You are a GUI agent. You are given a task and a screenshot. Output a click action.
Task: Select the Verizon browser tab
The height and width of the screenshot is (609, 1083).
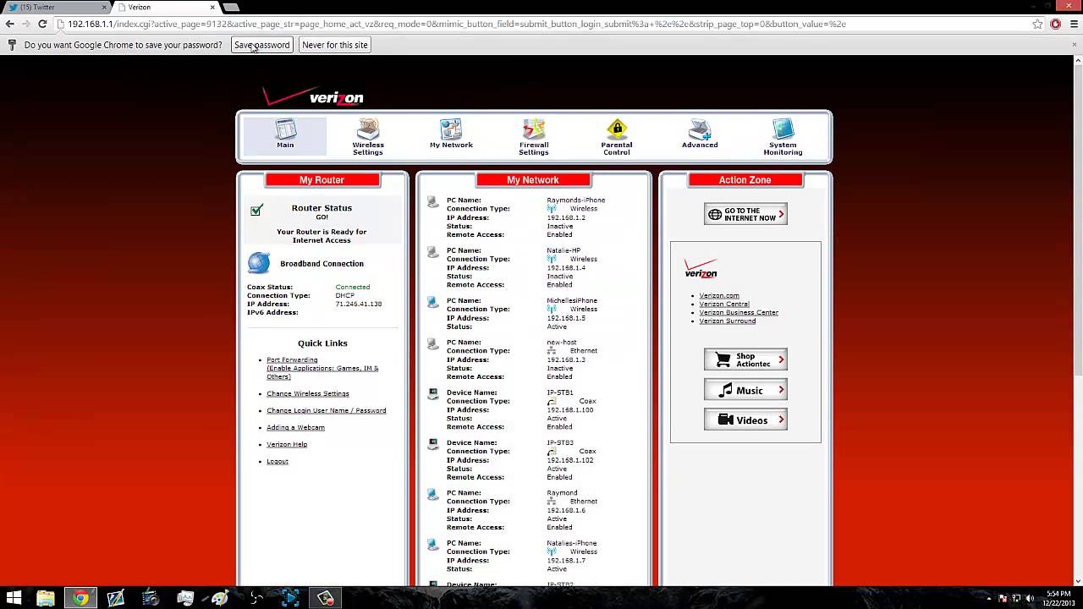[165, 7]
